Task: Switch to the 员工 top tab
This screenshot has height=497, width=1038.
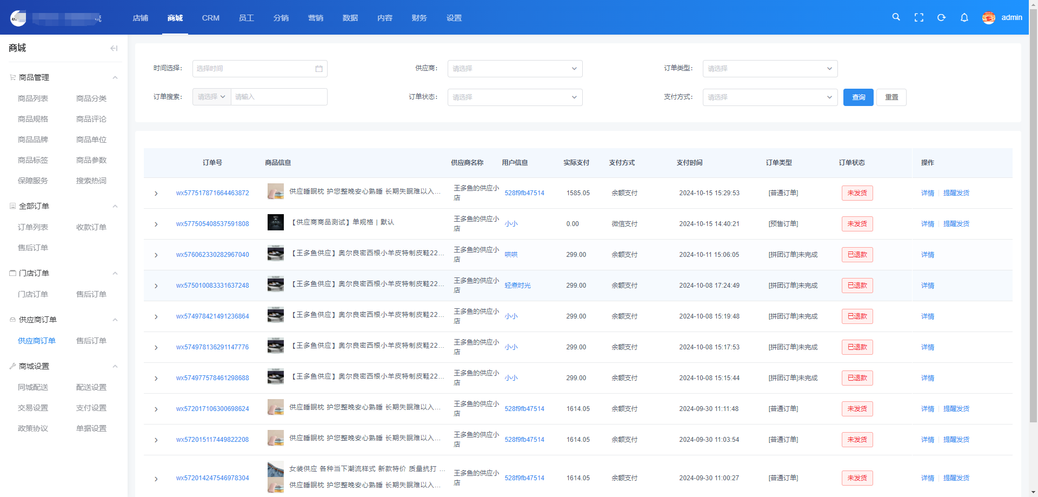Action: point(247,18)
